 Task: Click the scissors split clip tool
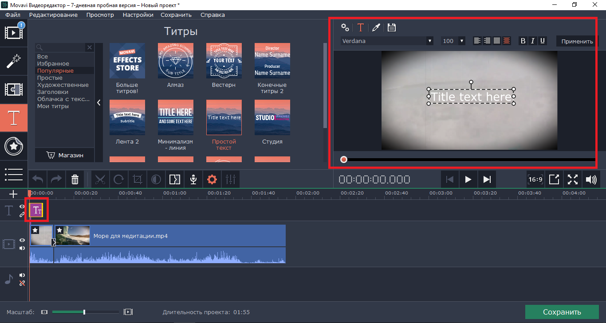(100, 179)
